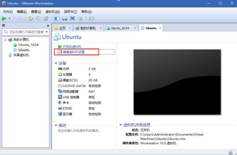The height and width of the screenshot is (155, 237).
Task: Click the 20 GB disk size value
Action: pos(93,80)
